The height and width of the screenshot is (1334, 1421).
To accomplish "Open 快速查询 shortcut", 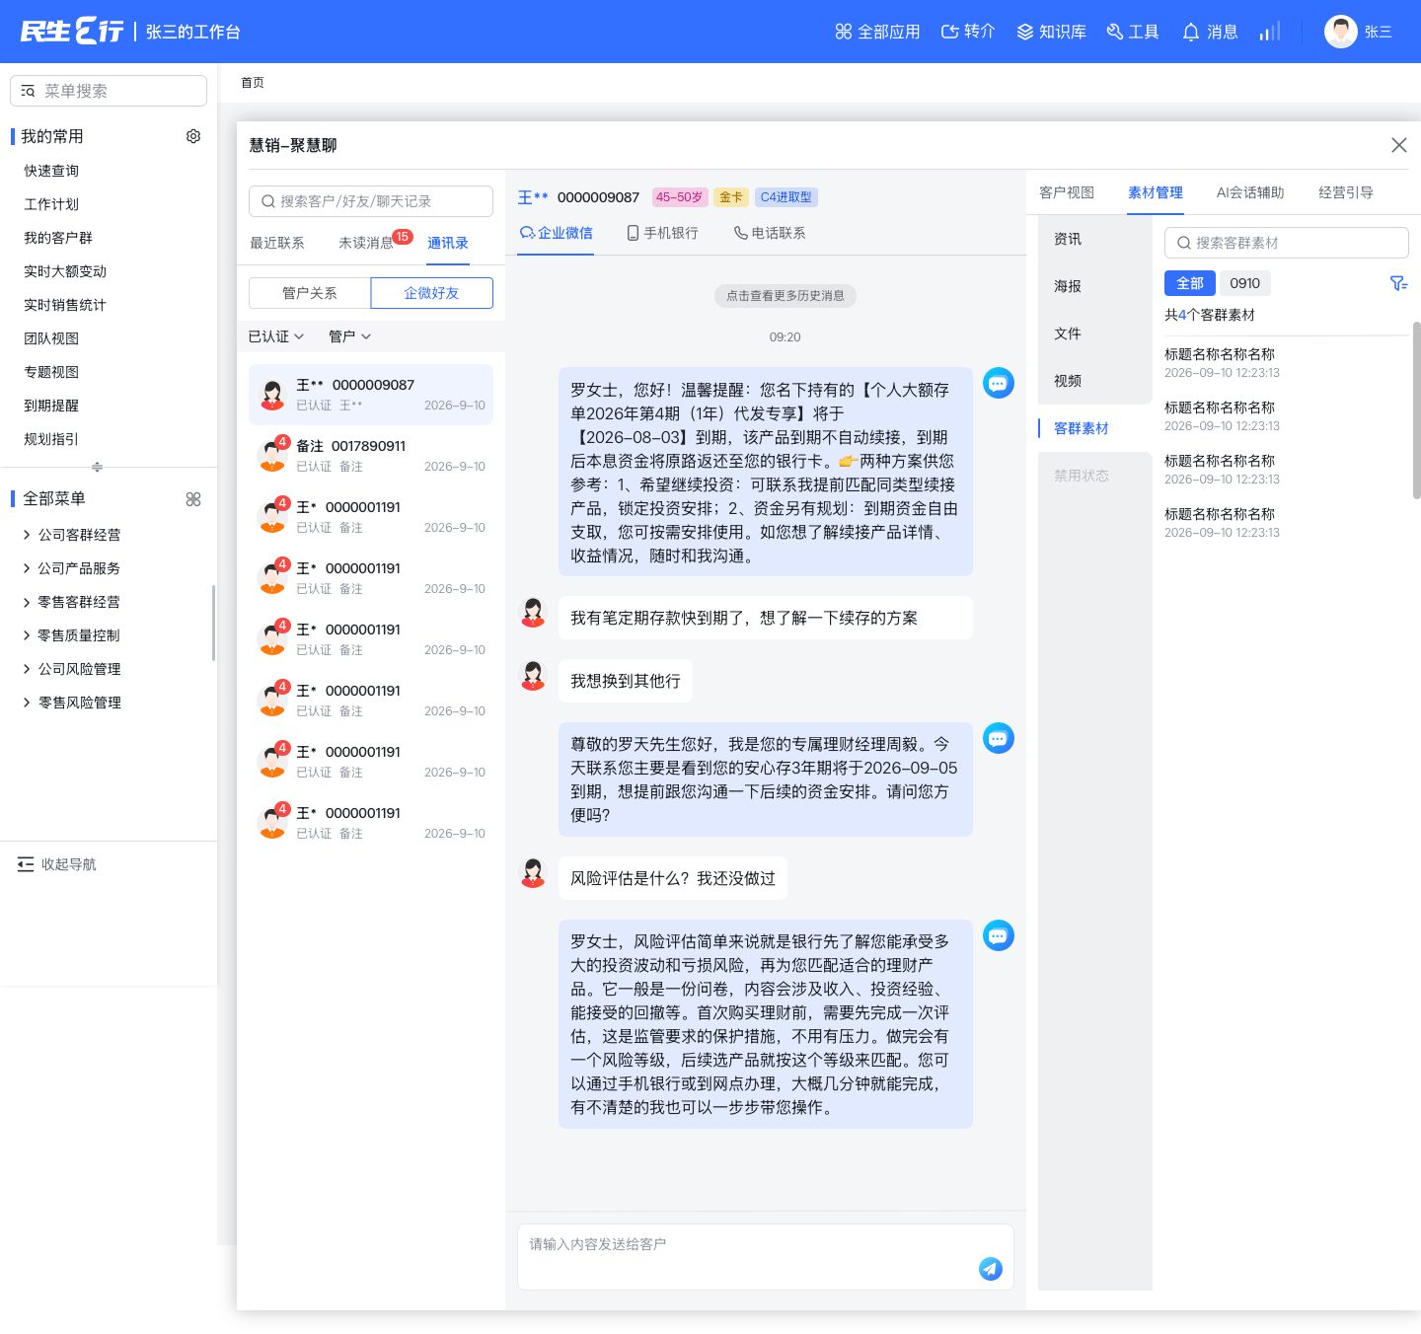I will point(51,171).
